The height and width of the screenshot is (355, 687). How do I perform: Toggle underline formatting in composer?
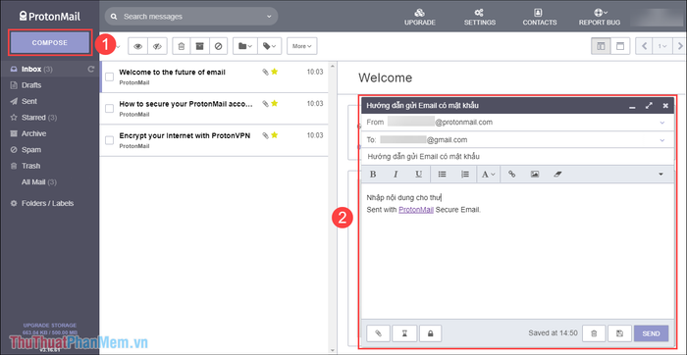[418, 175]
